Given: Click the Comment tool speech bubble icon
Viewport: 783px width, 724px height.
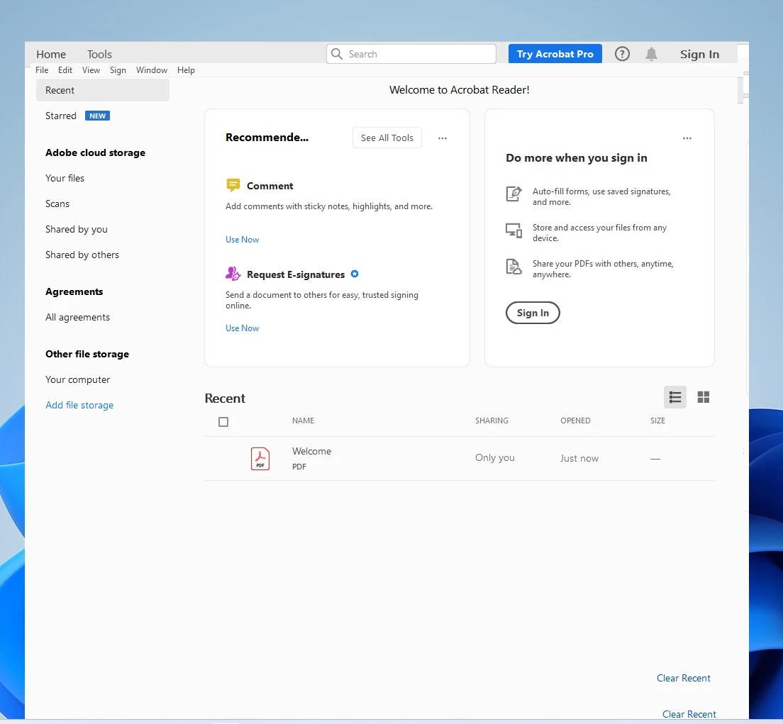Looking at the screenshot, I should [233, 185].
